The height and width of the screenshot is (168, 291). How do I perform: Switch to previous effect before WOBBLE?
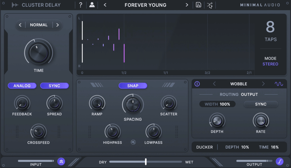click(214, 84)
